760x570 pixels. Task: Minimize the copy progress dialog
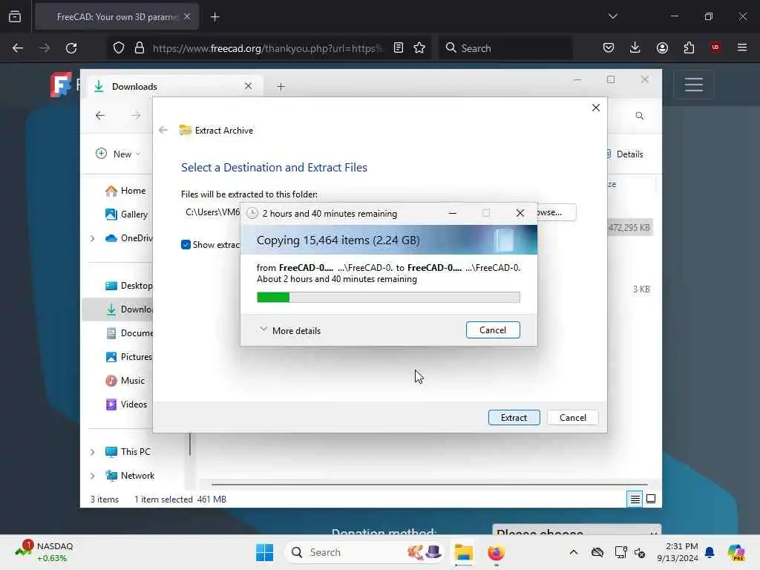coord(452,213)
